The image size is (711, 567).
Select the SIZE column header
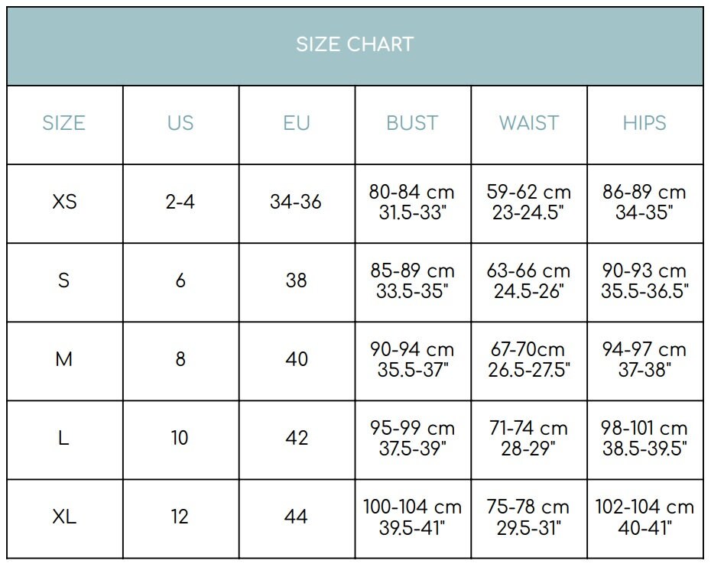click(x=65, y=125)
